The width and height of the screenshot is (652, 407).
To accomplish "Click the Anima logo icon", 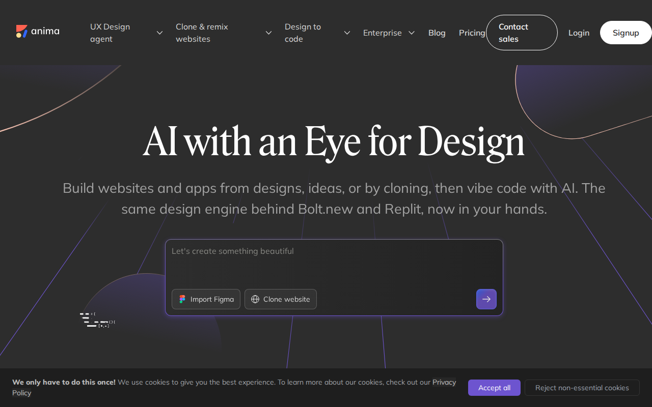I will point(21,32).
